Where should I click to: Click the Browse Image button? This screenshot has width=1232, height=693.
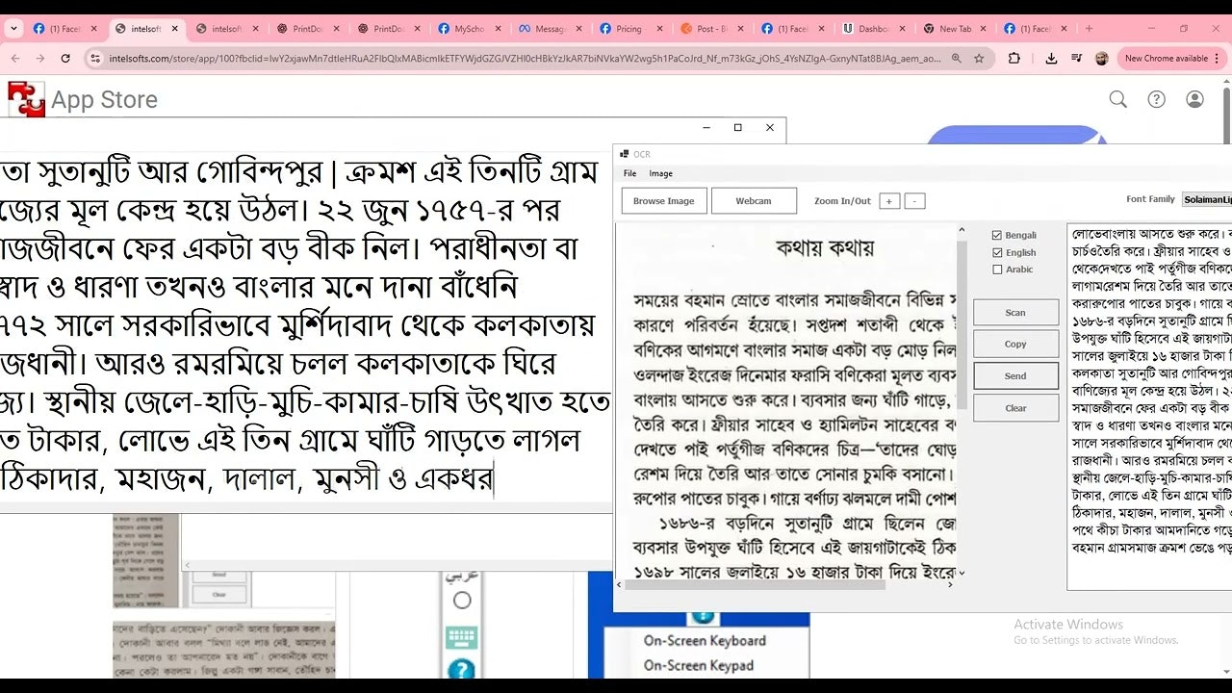663,200
